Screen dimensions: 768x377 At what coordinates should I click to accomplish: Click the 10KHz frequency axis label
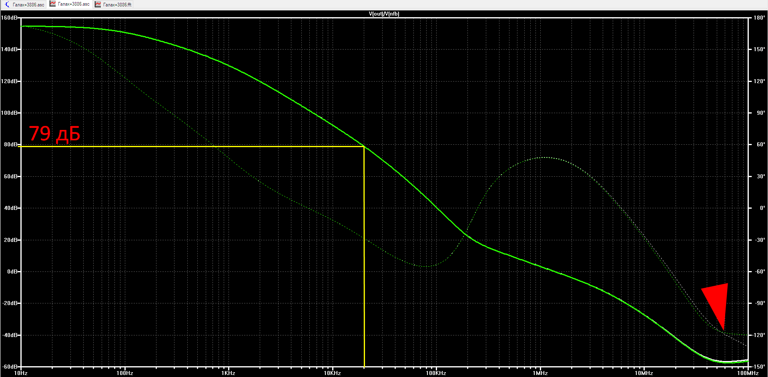332,373
